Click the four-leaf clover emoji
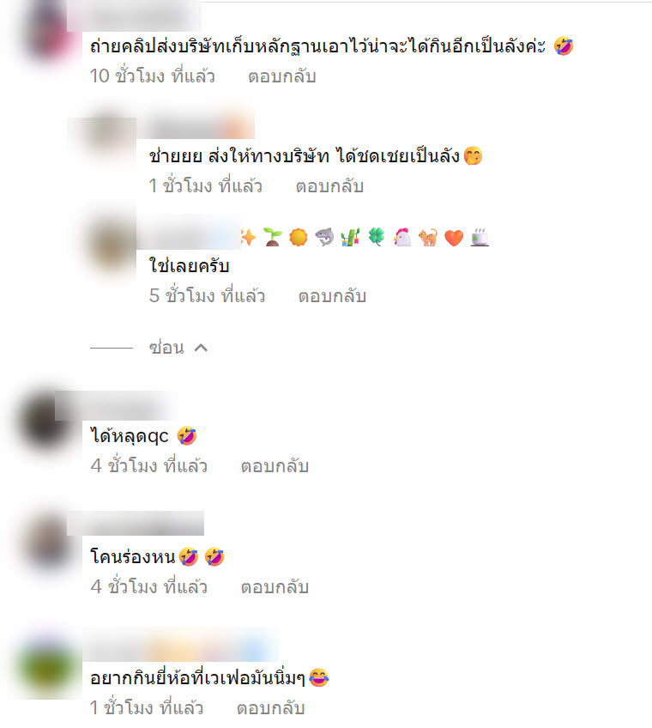 (377, 237)
